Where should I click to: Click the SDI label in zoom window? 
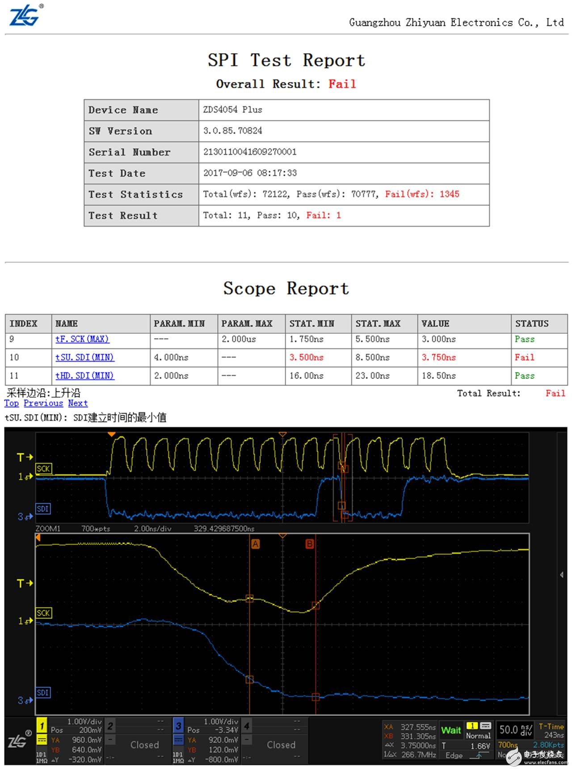pos(43,693)
